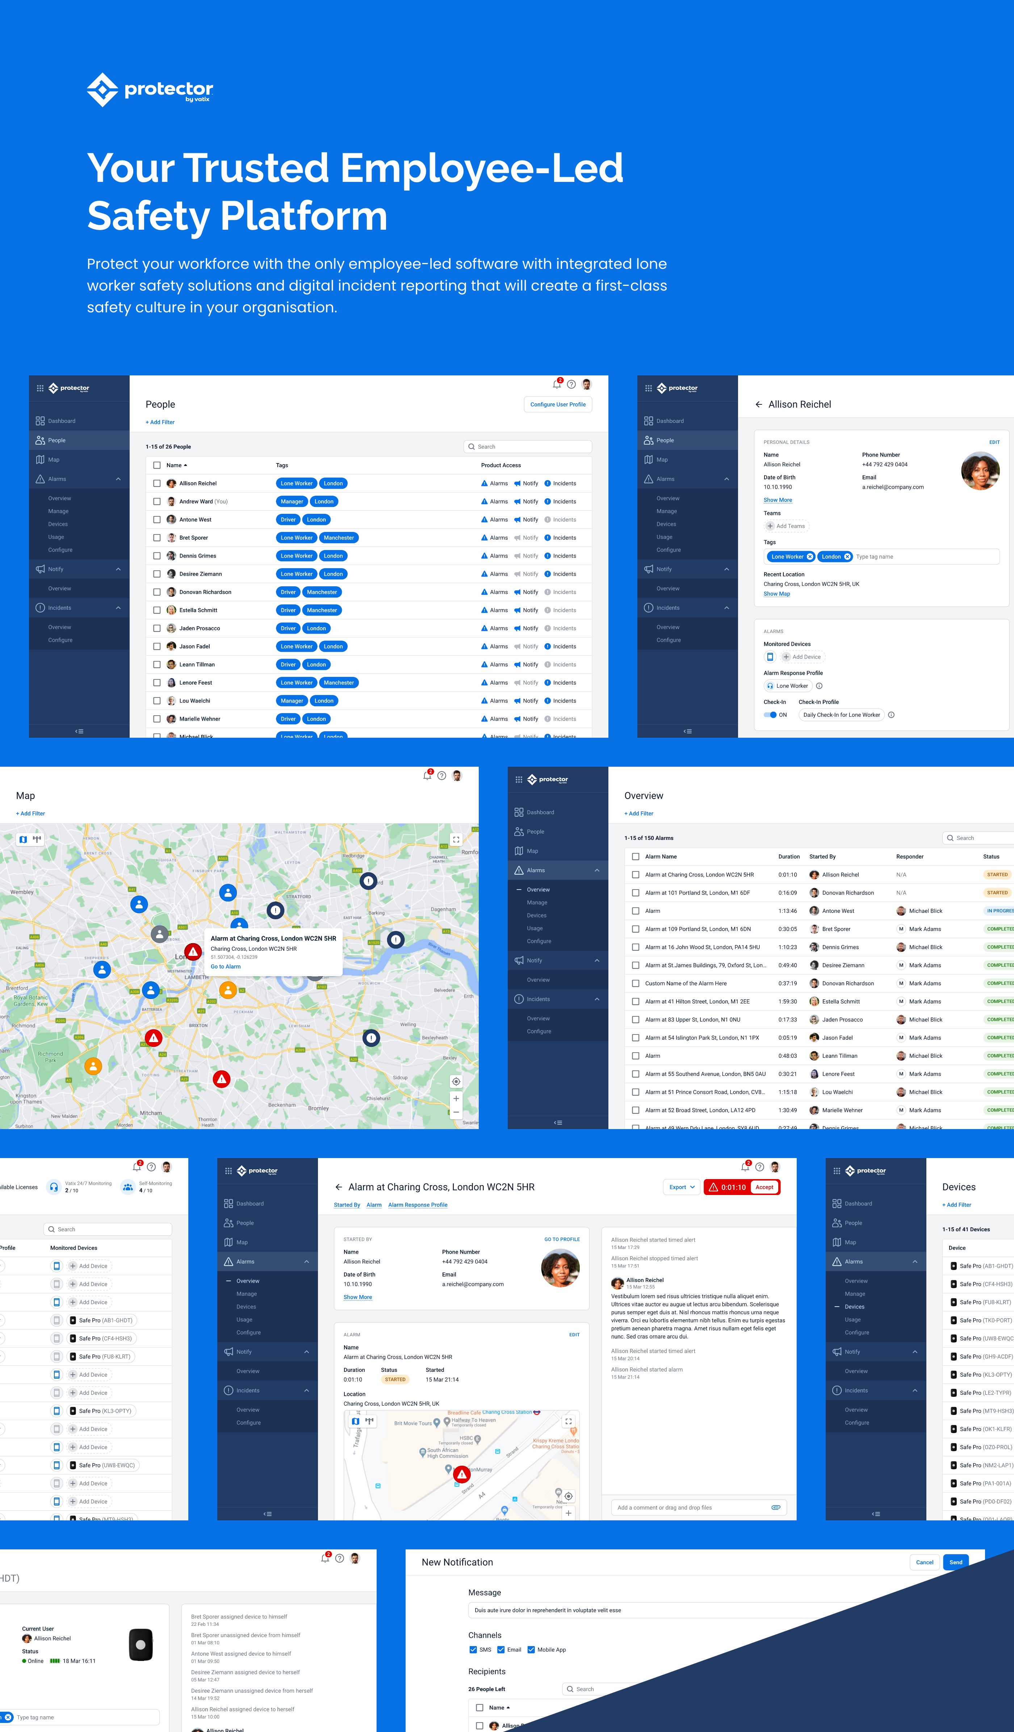The width and height of the screenshot is (1014, 1732).
Task: Open app grid icon in People page sidebar
Action: (40, 388)
